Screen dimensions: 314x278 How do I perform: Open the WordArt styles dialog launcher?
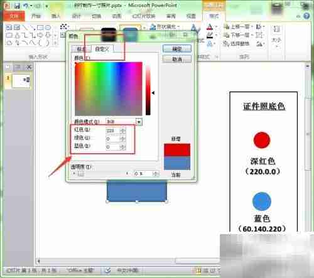[x=217, y=56]
